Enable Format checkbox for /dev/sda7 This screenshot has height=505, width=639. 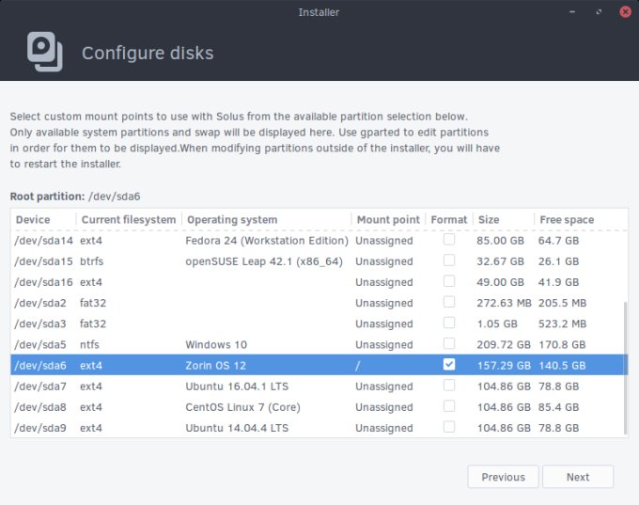(449, 385)
